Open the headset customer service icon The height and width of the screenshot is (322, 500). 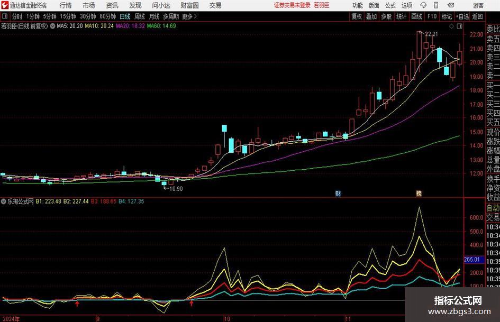coord(423,5)
